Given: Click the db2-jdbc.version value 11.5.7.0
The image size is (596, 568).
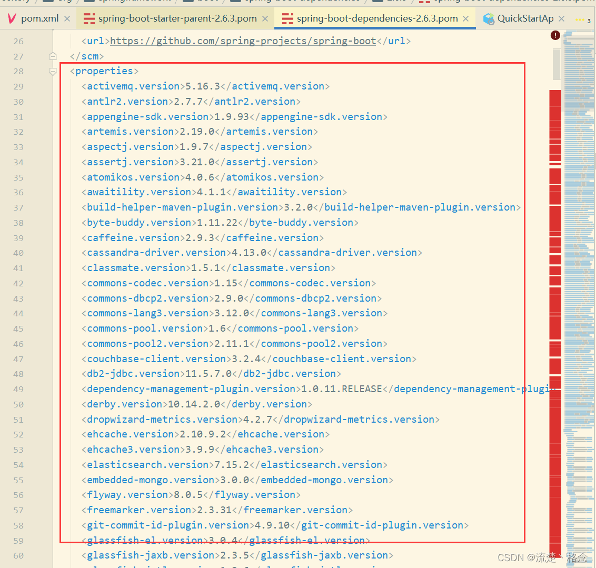Looking at the screenshot, I should [208, 373].
